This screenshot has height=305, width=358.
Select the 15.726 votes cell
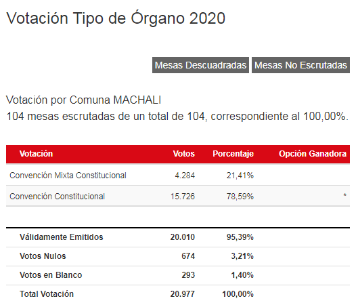(x=183, y=197)
